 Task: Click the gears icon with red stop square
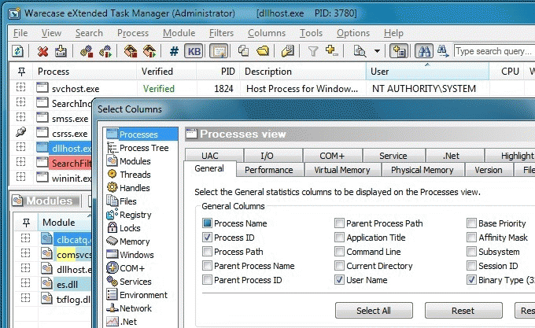87,51
